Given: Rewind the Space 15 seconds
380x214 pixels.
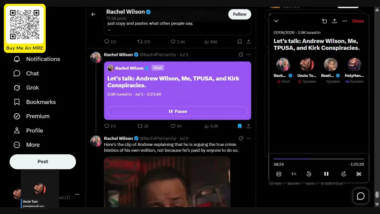Looking at the screenshot, I should (309, 174).
